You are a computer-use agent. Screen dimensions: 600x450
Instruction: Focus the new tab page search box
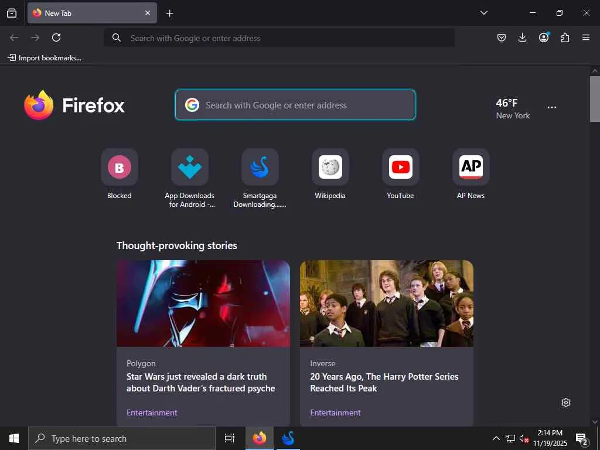pos(295,105)
